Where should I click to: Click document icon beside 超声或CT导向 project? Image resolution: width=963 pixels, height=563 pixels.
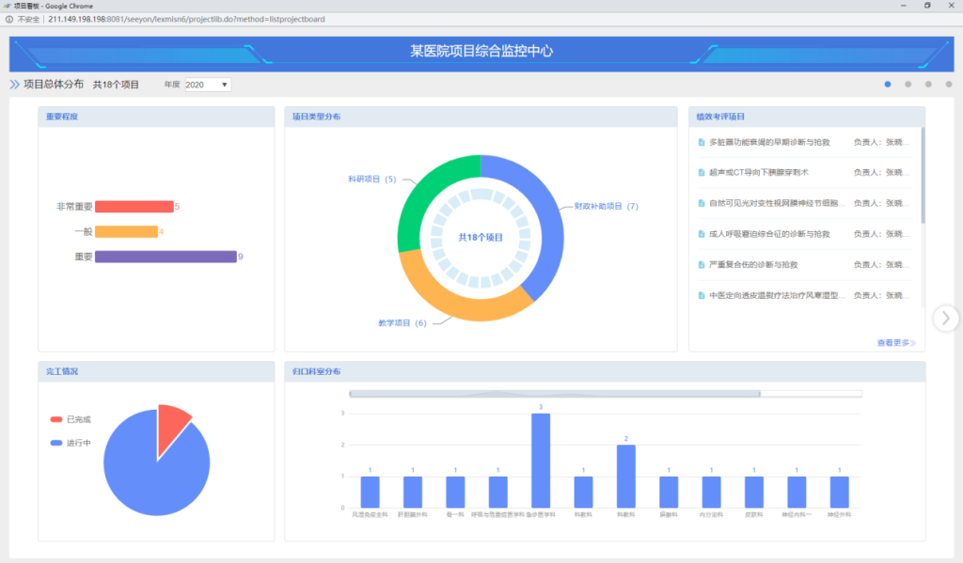point(701,173)
